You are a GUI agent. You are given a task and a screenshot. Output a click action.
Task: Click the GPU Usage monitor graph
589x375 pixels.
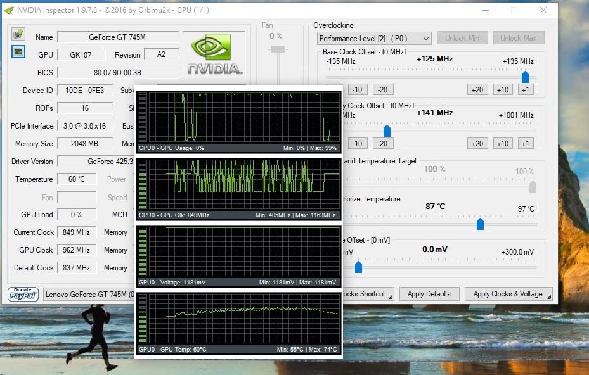(x=239, y=122)
